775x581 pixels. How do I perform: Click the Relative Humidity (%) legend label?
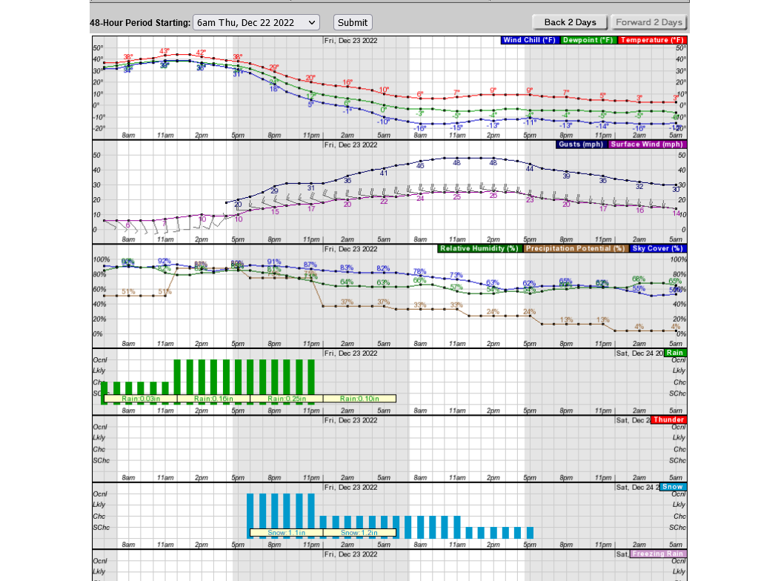(479, 249)
